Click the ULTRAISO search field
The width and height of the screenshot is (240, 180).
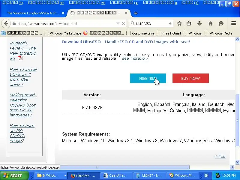(x=151, y=24)
